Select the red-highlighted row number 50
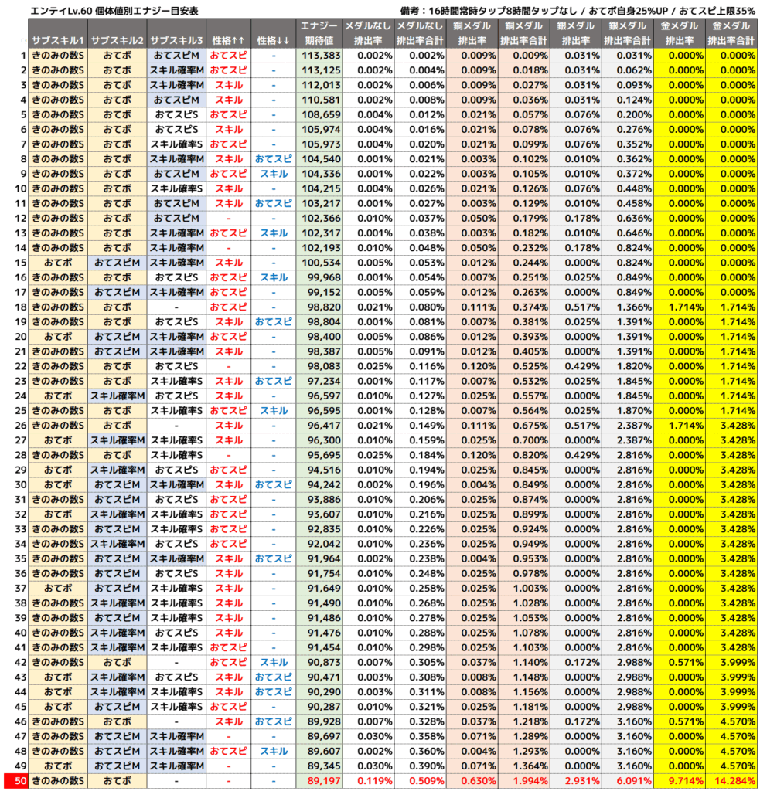The image size is (760, 791). coord(16,781)
